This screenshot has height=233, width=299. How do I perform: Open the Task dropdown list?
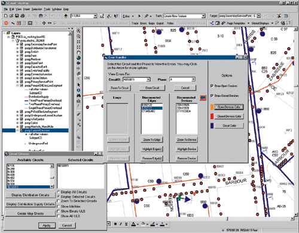tap(203, 16)
